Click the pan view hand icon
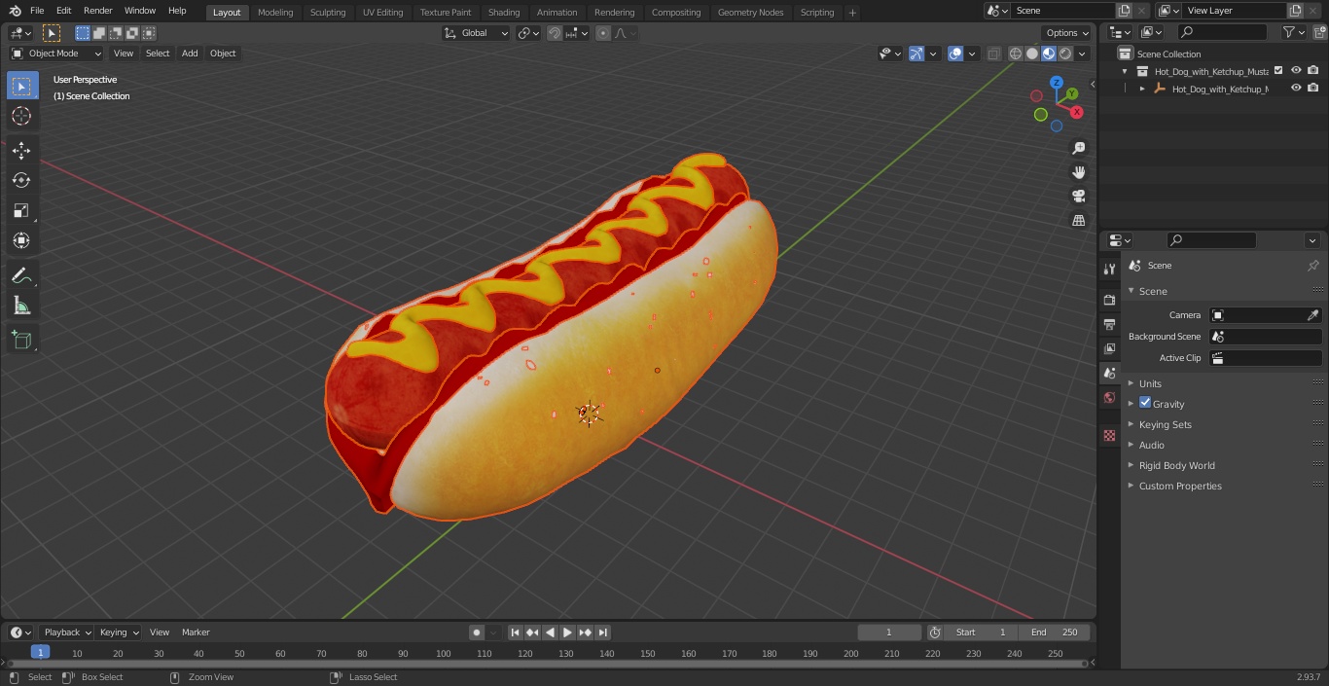 coord(1078,172)
